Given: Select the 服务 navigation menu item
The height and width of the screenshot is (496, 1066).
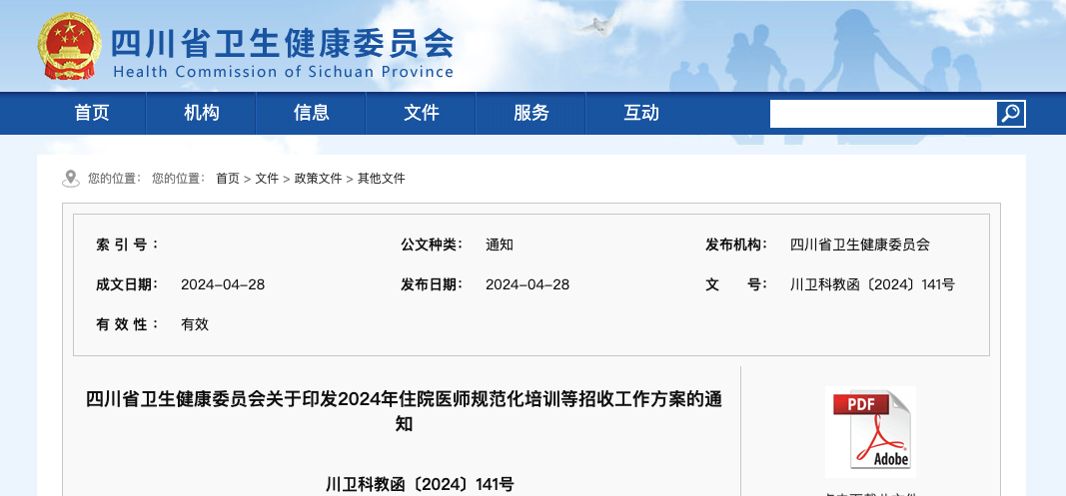Looking at the screenshot, I should pyautogui.click(x=532, y=113).
